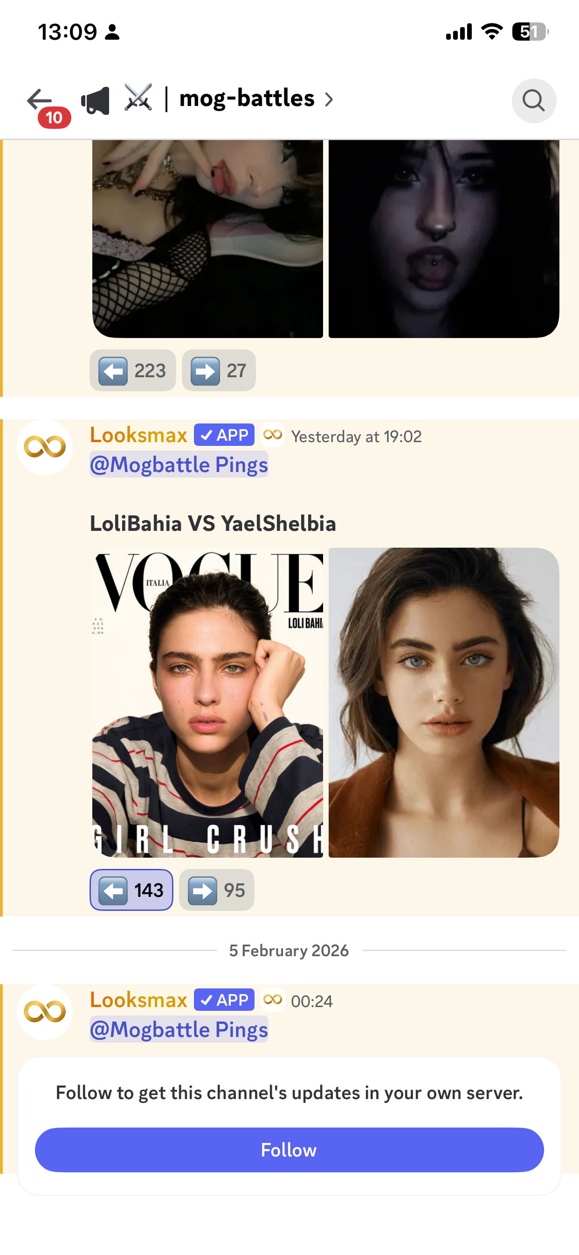View the YaelShelbia portrait image

click(x=444, y=703)
